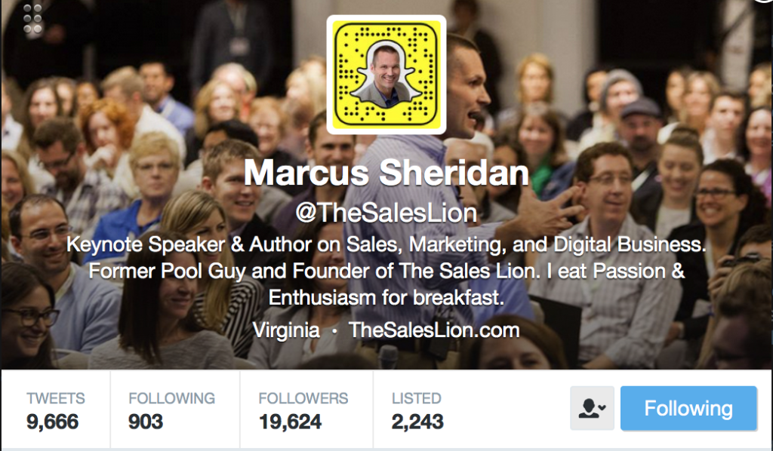Click the 9,666 tweets count number

click(52, 422)
